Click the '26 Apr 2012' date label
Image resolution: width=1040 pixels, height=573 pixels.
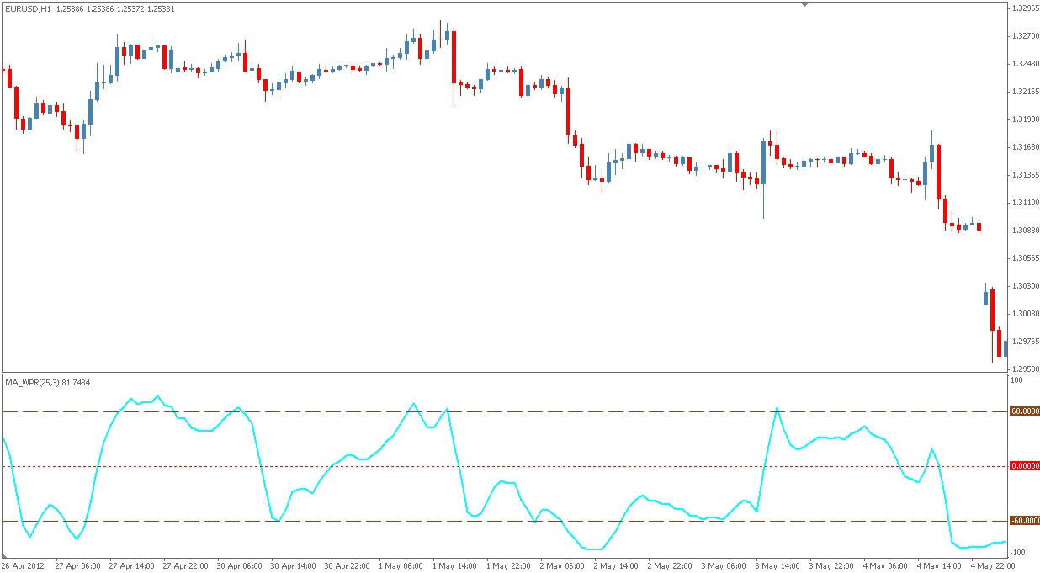coord(24,566)
